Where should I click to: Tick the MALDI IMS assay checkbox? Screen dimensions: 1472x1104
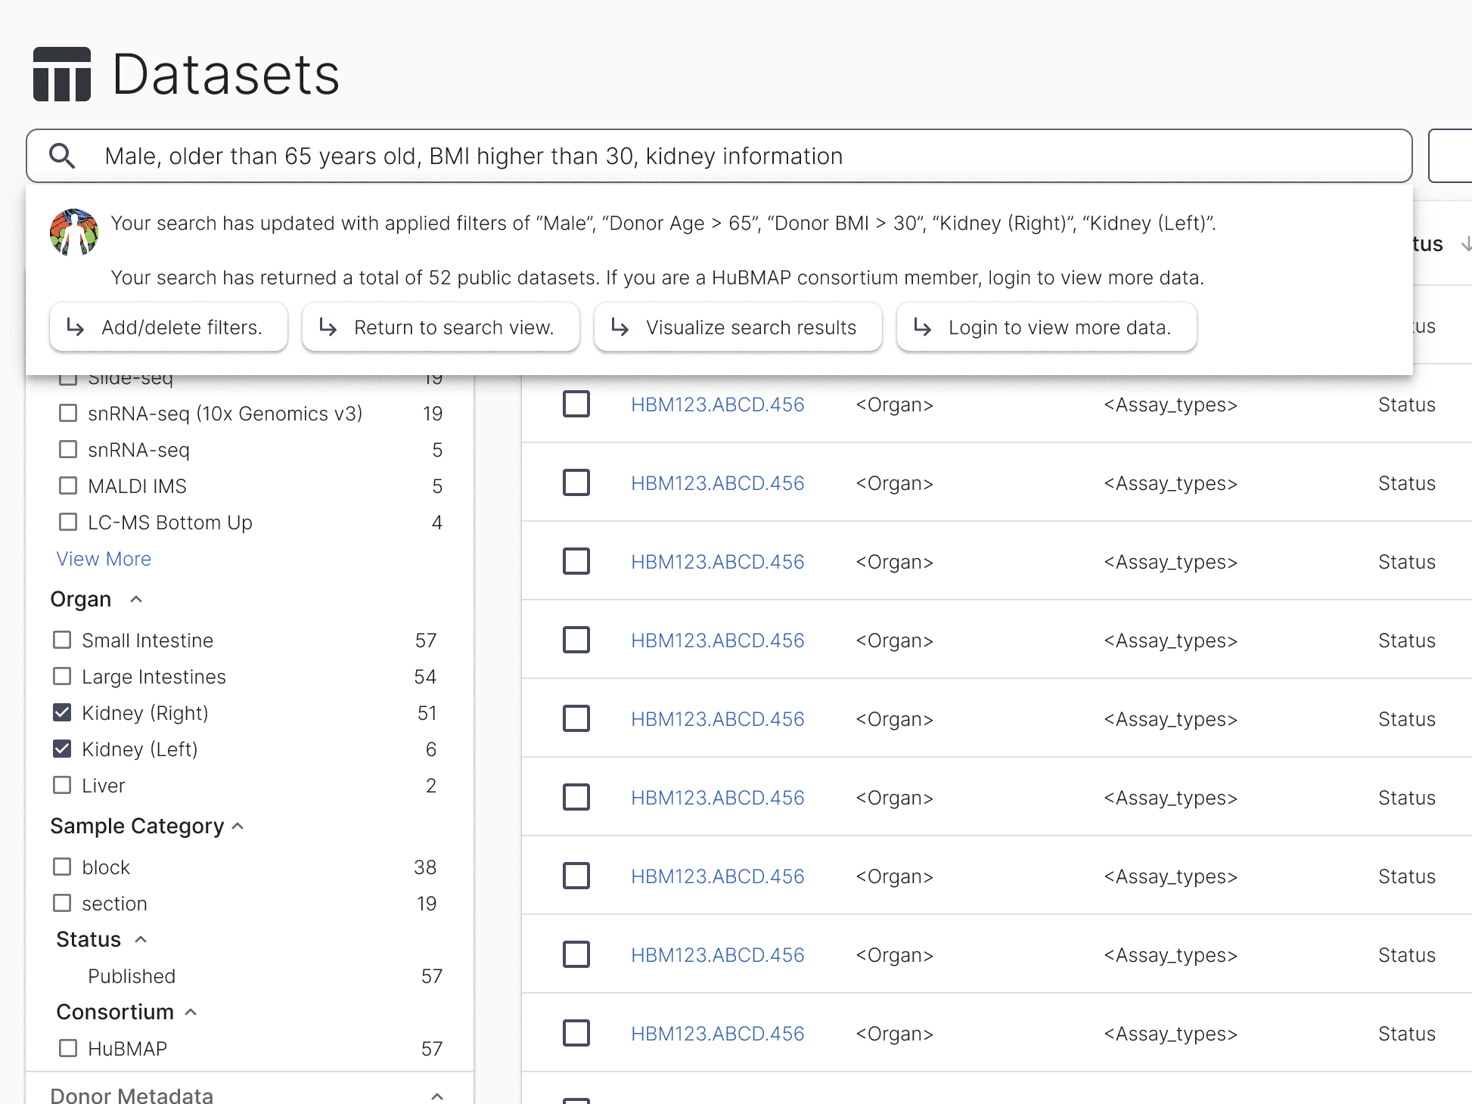pyautogui.click(x=68, y=486)
